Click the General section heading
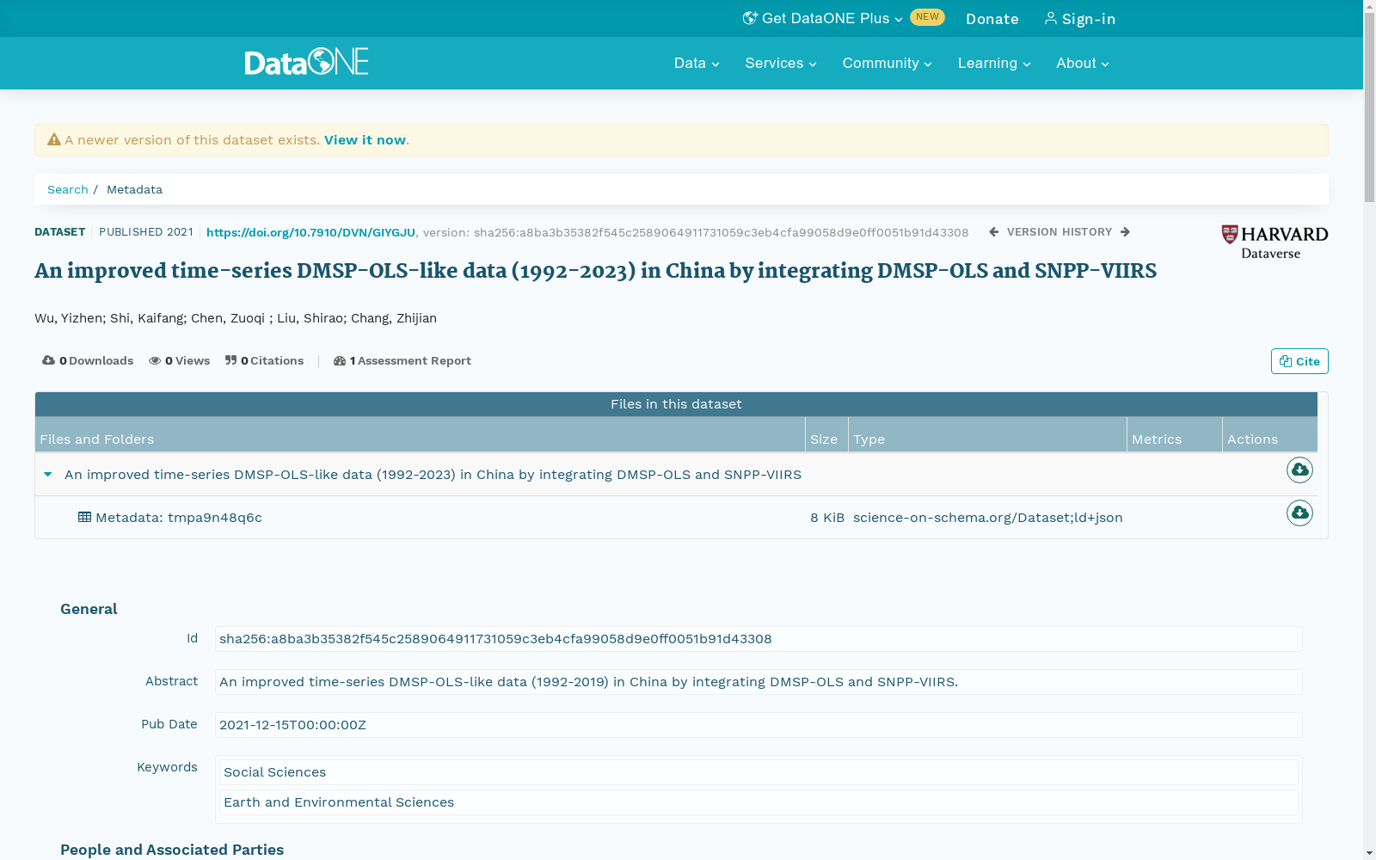1376x860 pixels. 89,609
